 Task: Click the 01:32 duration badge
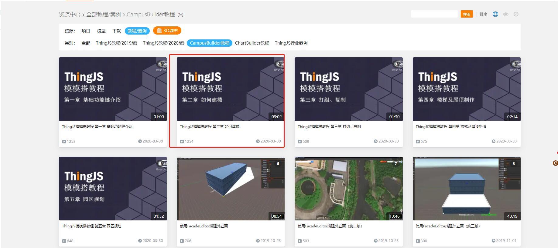[159, 216]
